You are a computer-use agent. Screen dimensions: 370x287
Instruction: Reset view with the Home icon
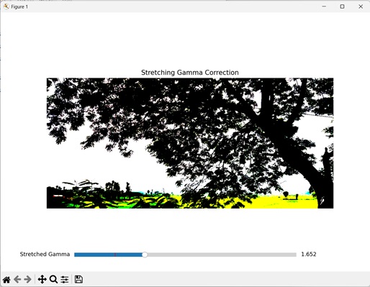(x=6, y=280)
